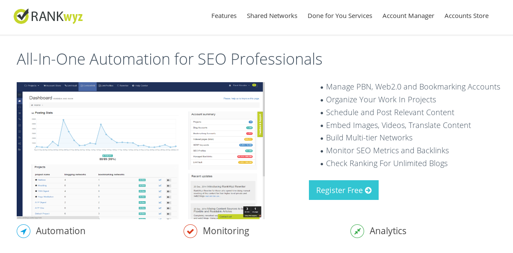Click the Hairloss project link in preview

[x=42, y=180]
